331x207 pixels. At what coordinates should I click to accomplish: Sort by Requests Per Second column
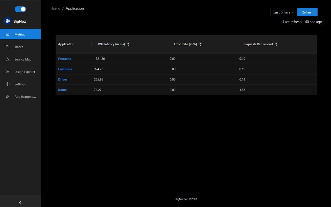pyautogui.click(x=276, y=44)
